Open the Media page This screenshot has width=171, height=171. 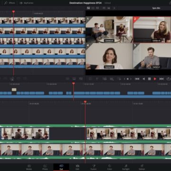[x=29, y=167]
